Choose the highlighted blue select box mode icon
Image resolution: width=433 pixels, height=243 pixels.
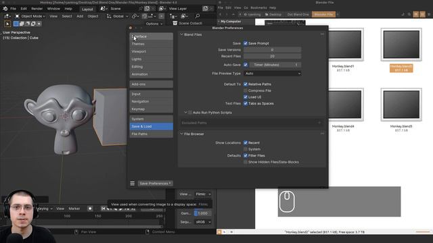tap(16, 24)
